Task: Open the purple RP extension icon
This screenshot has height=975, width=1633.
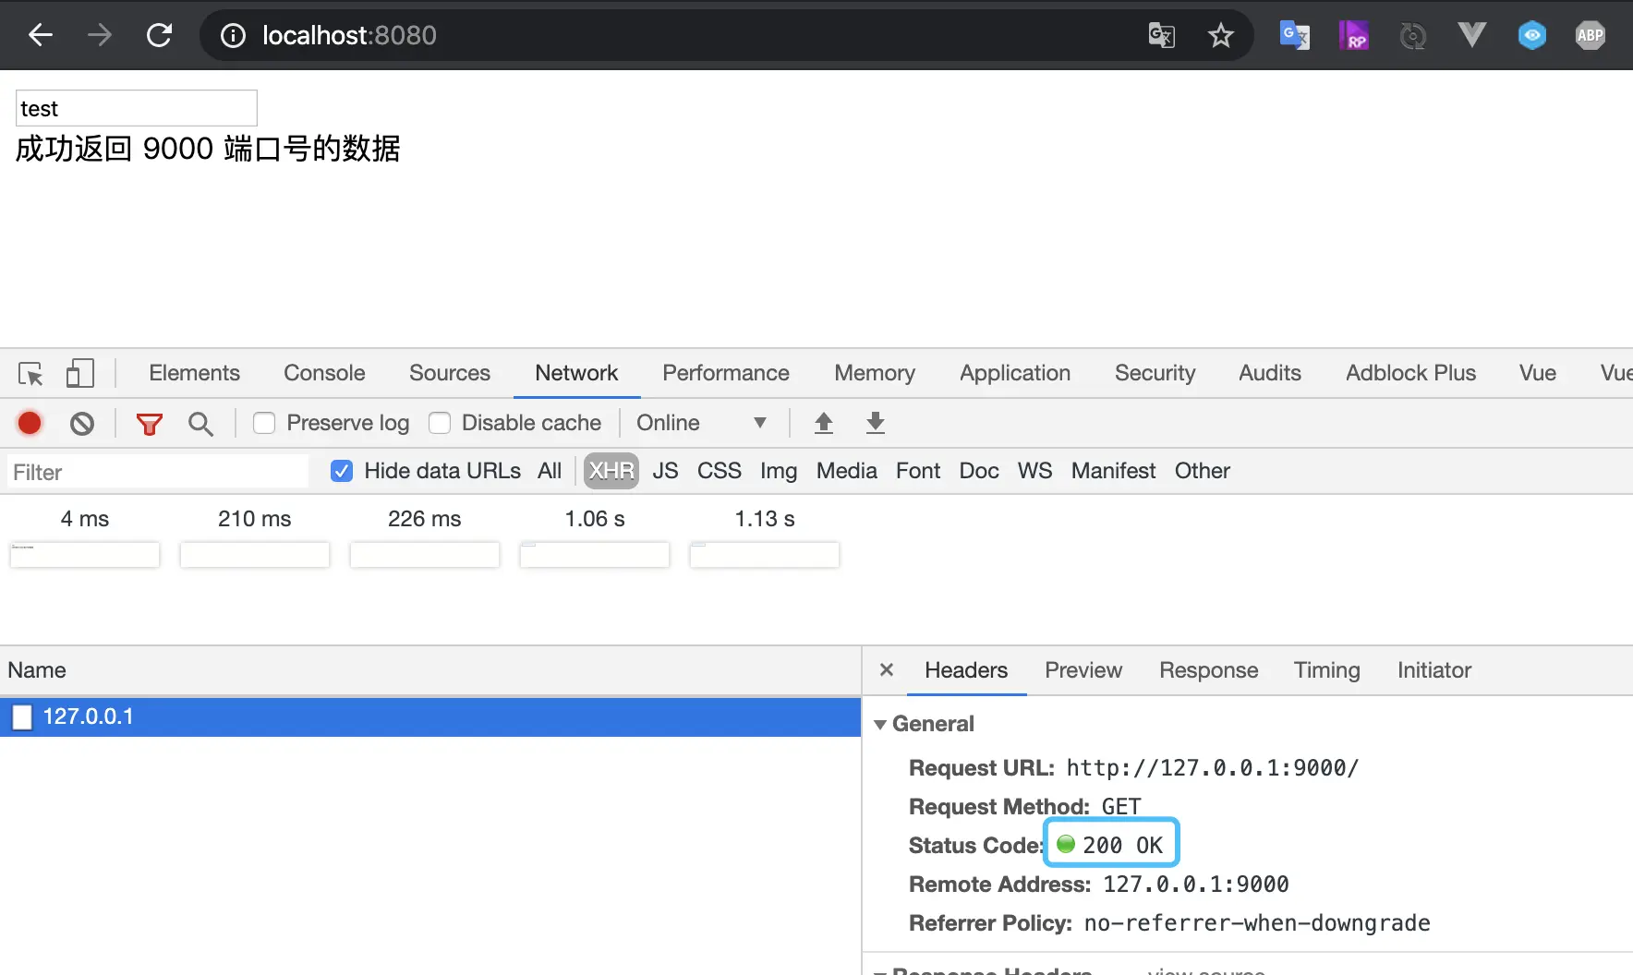Action: [1353, 35]
